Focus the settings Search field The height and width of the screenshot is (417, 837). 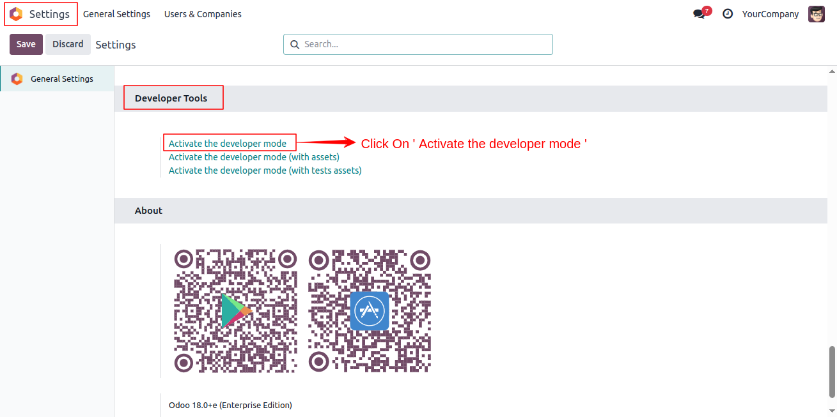tap(418, 44)
